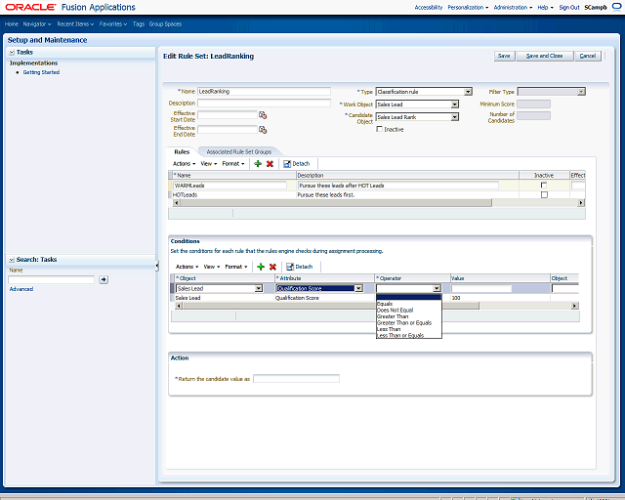
Task: Click the rule set Name field
Action: pos(264,91)
